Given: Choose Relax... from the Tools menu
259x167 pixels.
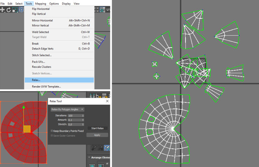Looking at the screenshot, I should (x=36, y=80).
